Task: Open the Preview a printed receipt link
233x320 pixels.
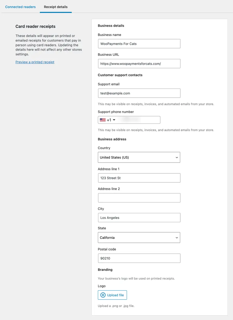Action: (x=35, y=62)
